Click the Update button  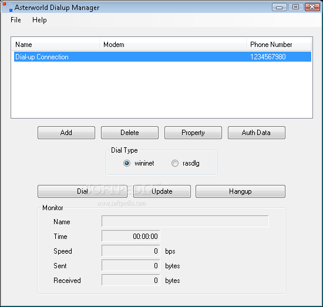click(162, 191)
